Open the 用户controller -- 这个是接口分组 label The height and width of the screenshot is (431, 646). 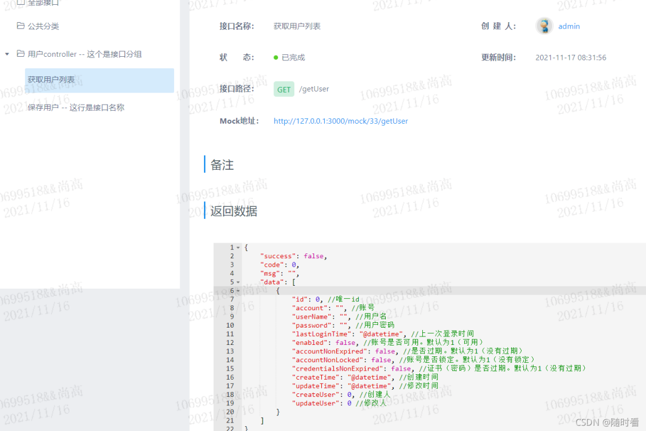pyautogui.click(x=84, y=54)
